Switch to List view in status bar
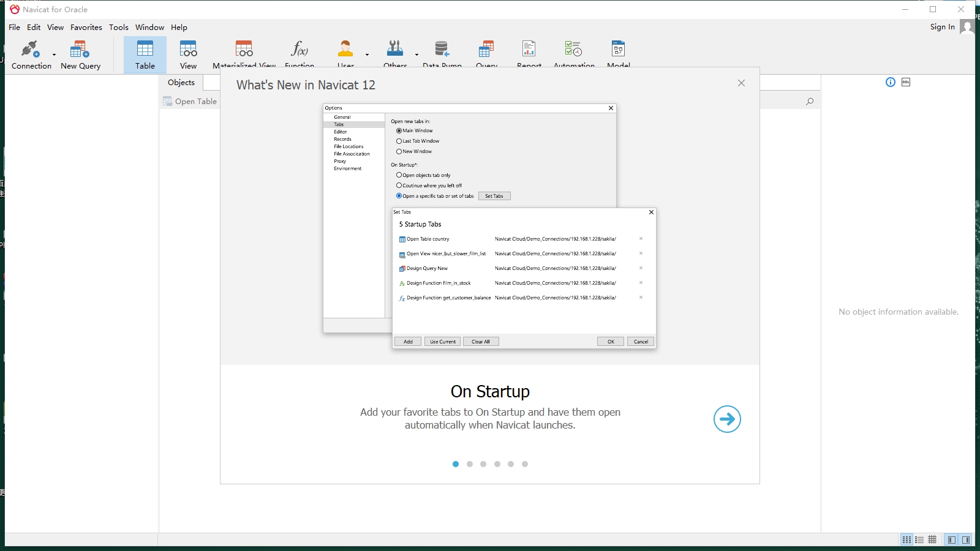The height and width of the screenshot is (551, 980). point(907,539)
